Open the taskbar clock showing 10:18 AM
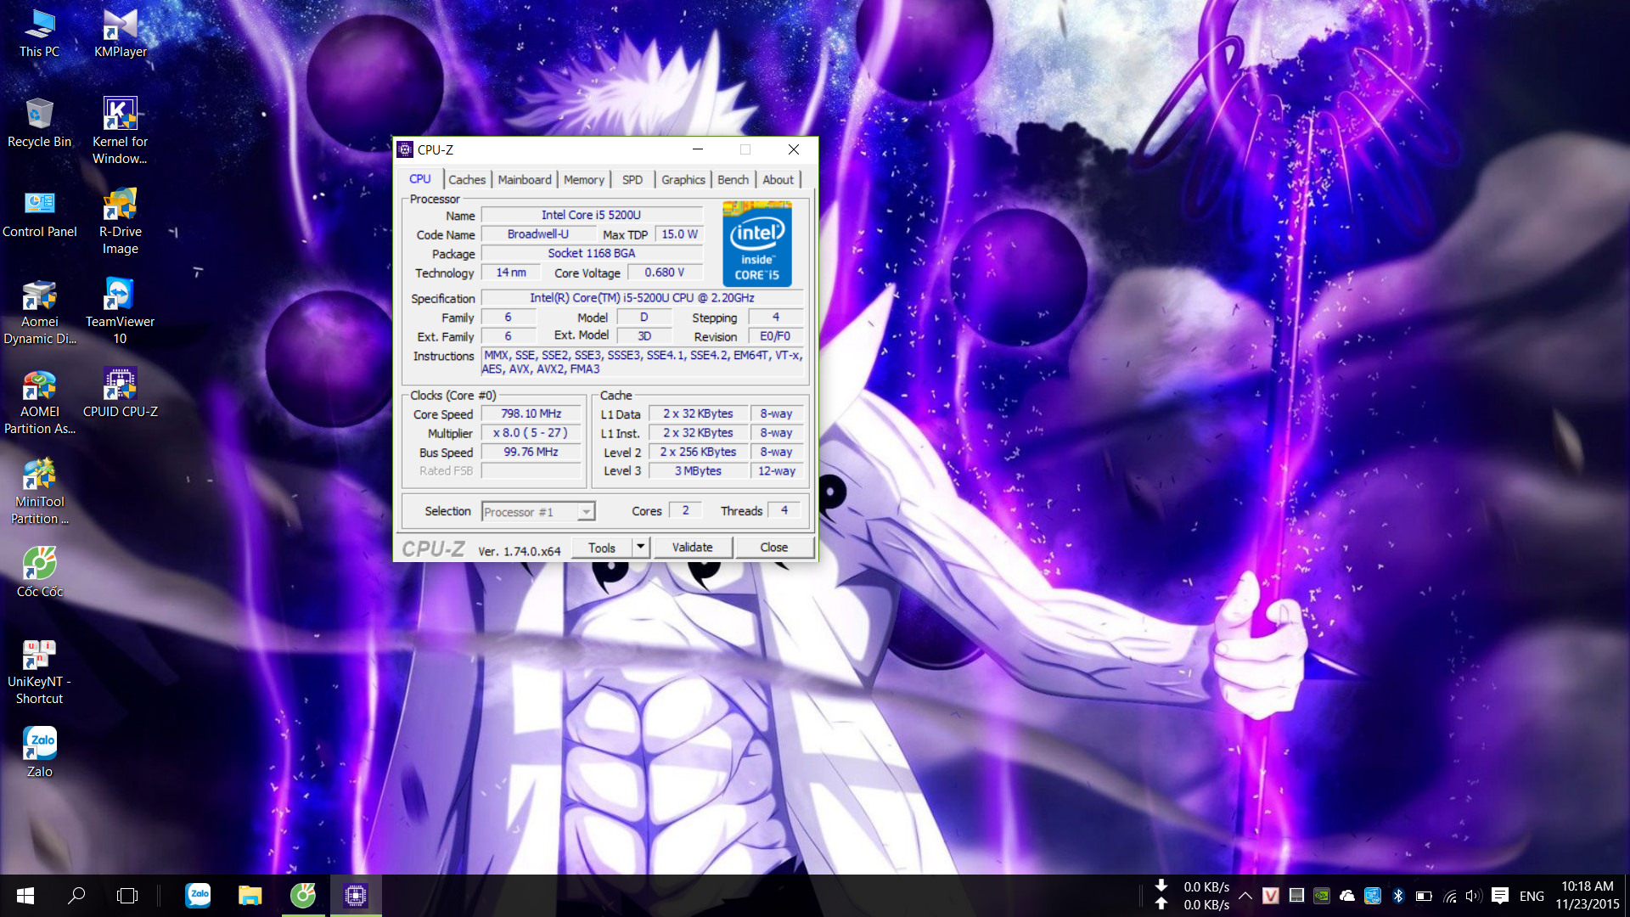This screenshot has width=1630, height=917. [1588, 896]
